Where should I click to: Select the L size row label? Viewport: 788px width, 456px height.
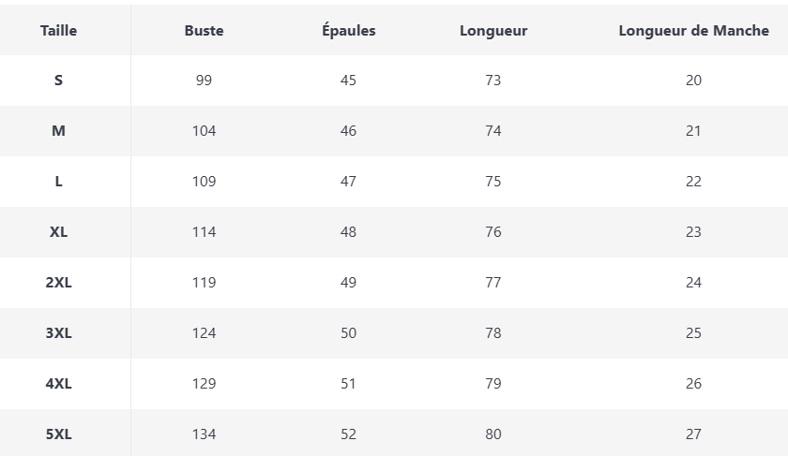pos(58,182)
